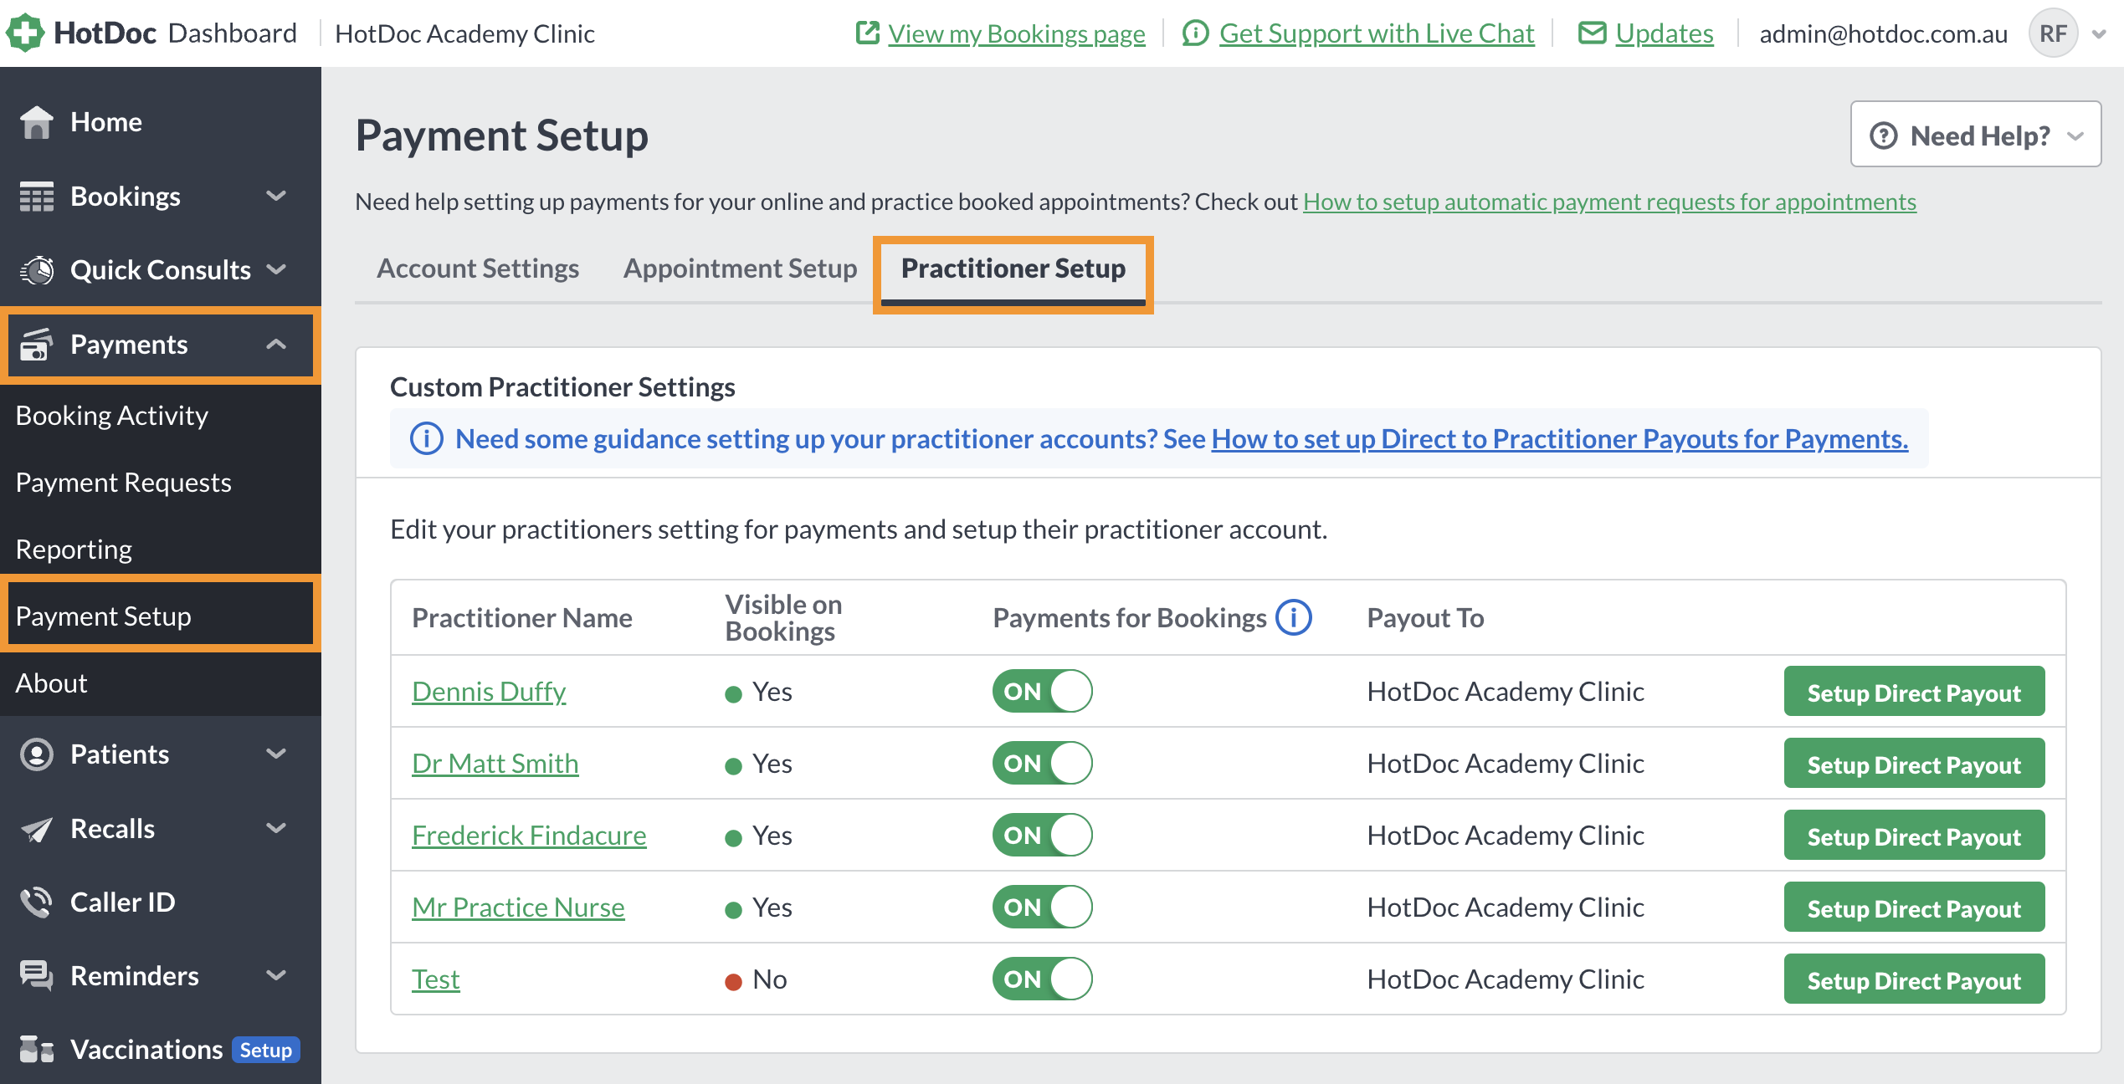The image size is (2124, 1084).
Task: Open the automatic payment requests help link
Action: coord(1609,202)
